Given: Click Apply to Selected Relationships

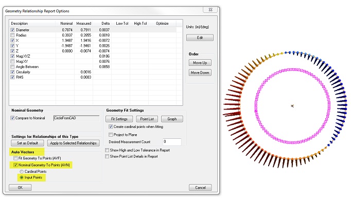Looking at the screenshot, I should pos(74,143).
